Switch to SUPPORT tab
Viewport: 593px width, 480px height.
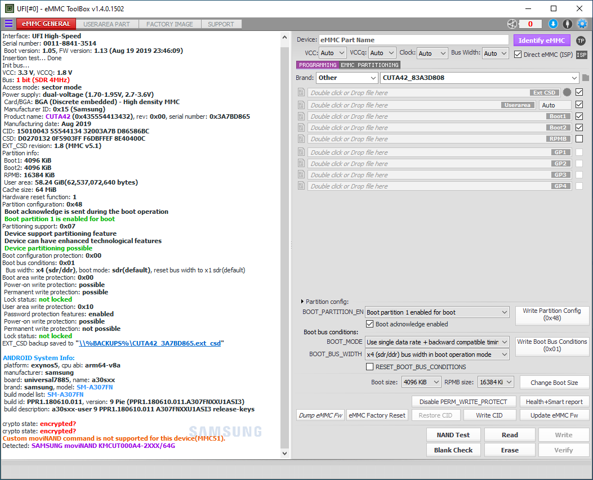point(221,24)
